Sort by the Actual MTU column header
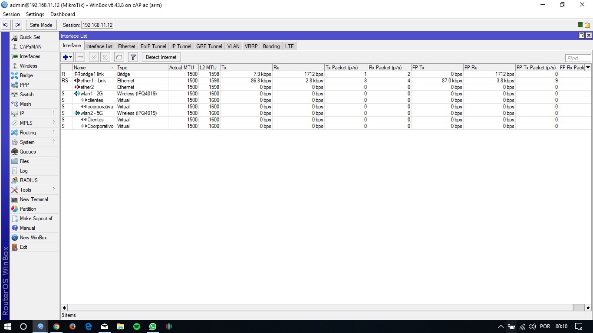The image size is (593, 333). pos(183,68)
